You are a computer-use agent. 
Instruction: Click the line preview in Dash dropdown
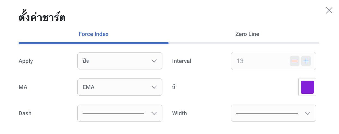(113, 113)
